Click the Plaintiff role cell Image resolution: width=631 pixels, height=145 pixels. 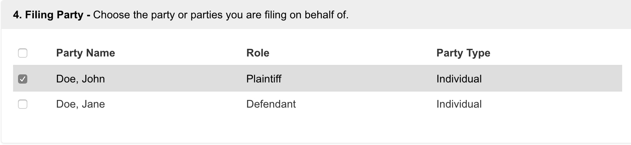pyautogui.click(x=264, y=79)
